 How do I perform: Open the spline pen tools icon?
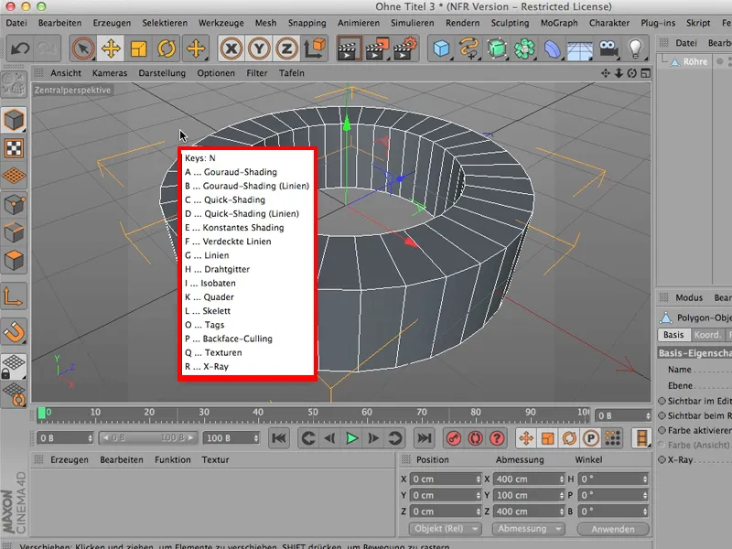469,48
